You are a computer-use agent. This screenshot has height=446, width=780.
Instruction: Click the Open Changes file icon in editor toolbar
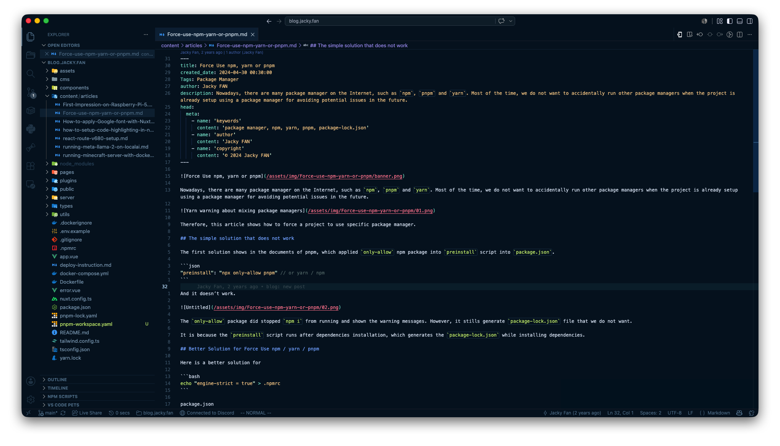(680, 35)
